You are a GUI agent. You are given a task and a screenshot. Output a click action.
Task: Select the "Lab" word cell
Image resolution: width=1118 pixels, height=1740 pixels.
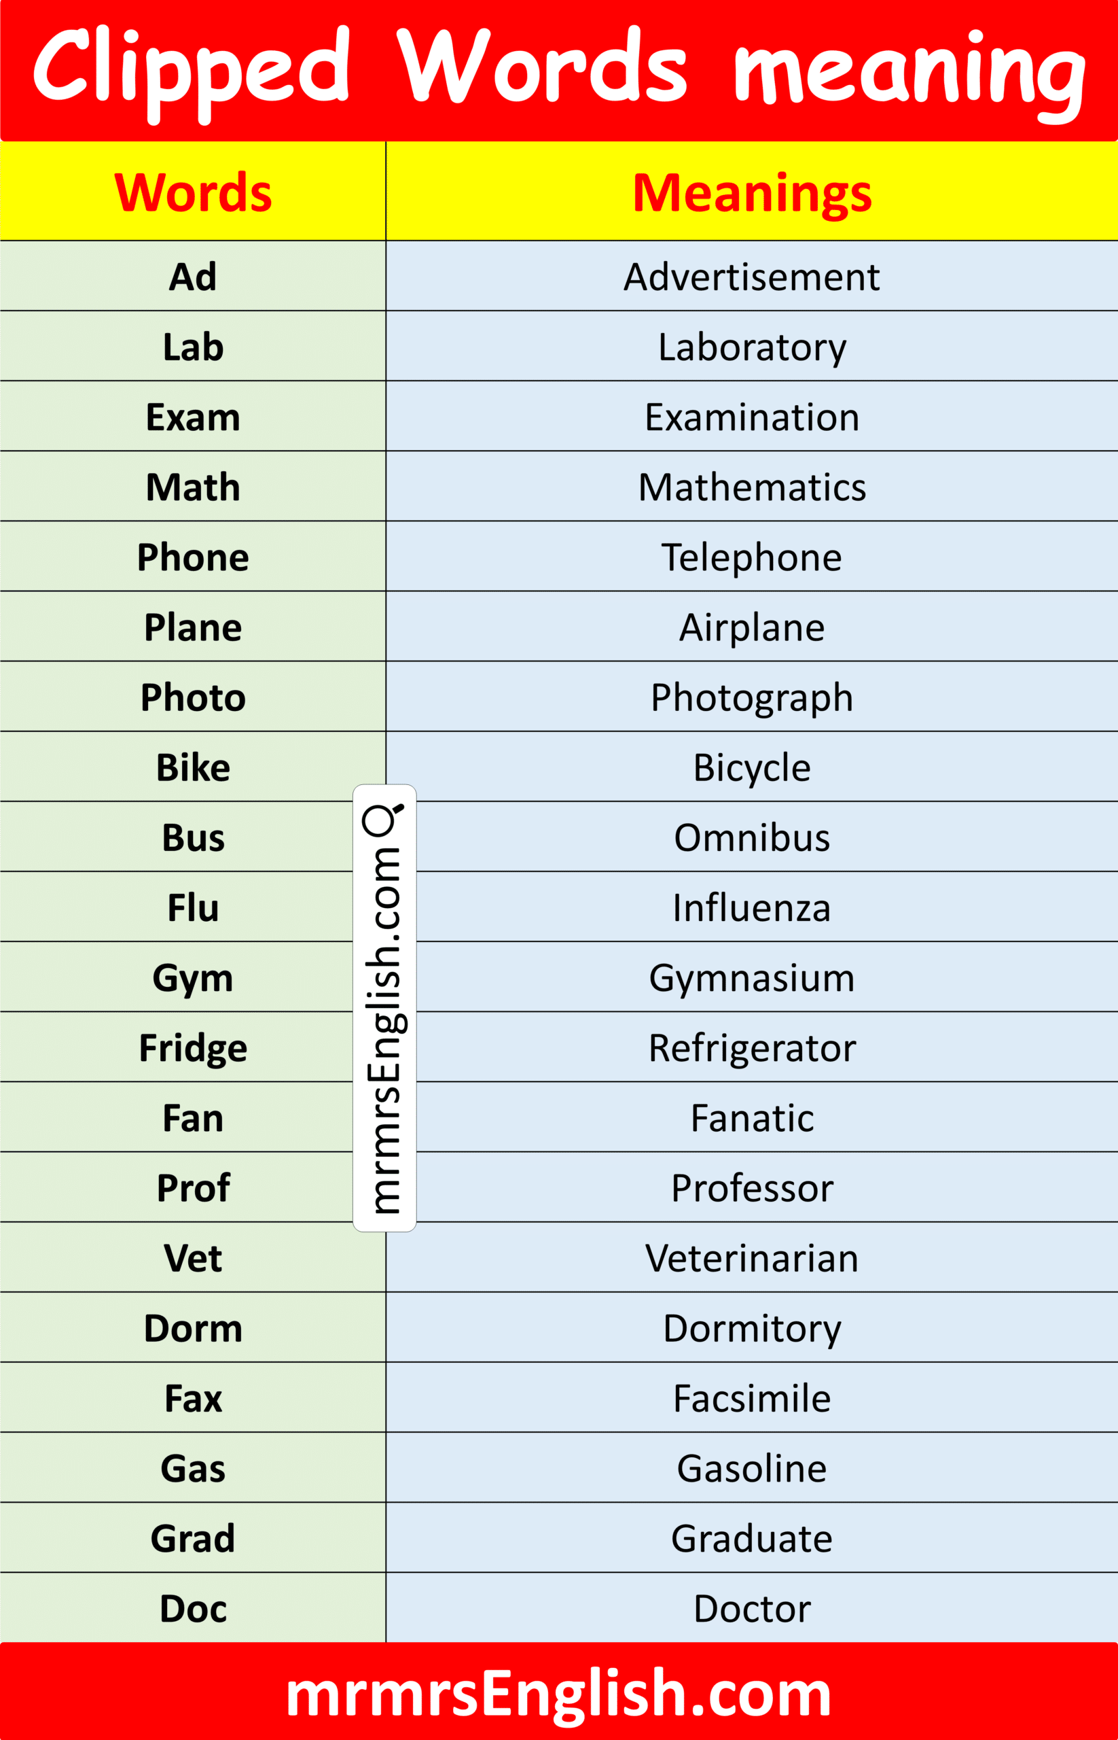[193, 347]
